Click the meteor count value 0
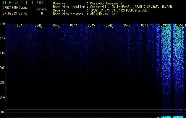This screenshot has width=186, height=118. (x=42, y=14)
